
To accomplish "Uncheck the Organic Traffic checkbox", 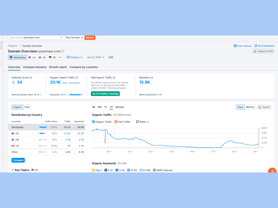I will 94,122.
